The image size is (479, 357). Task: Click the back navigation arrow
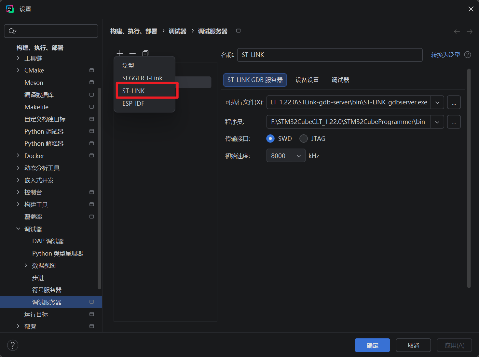[457, 32]
